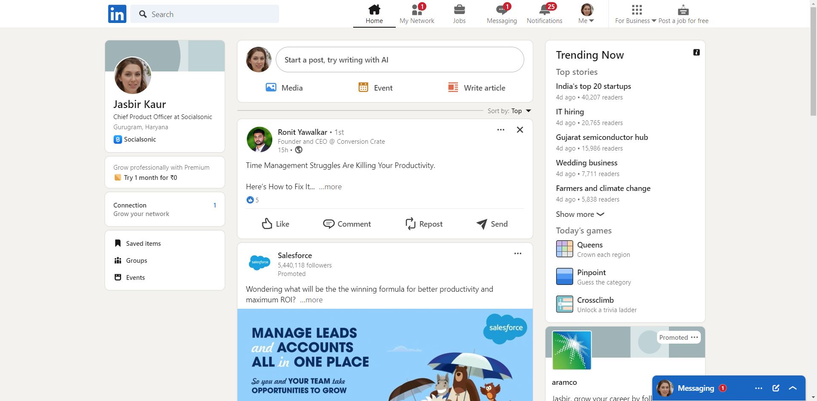The width and height of the screenshot is (817, 401).
Task: Like Ronit Yawalkar's post
Action: 275,224
